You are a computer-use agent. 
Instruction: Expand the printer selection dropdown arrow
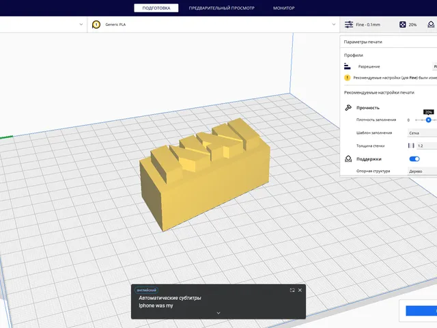tap(81, 25)
